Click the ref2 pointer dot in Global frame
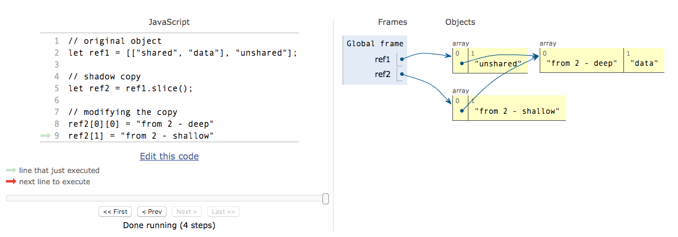The height and width of the screenshot is (237, 678). click(x=402, y=74)
